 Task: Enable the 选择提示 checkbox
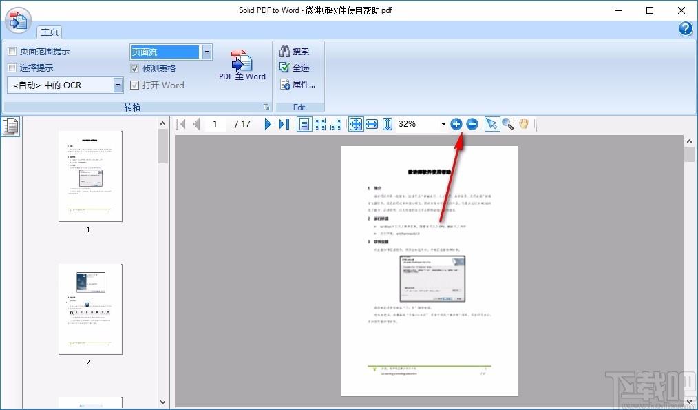(12, 68)
